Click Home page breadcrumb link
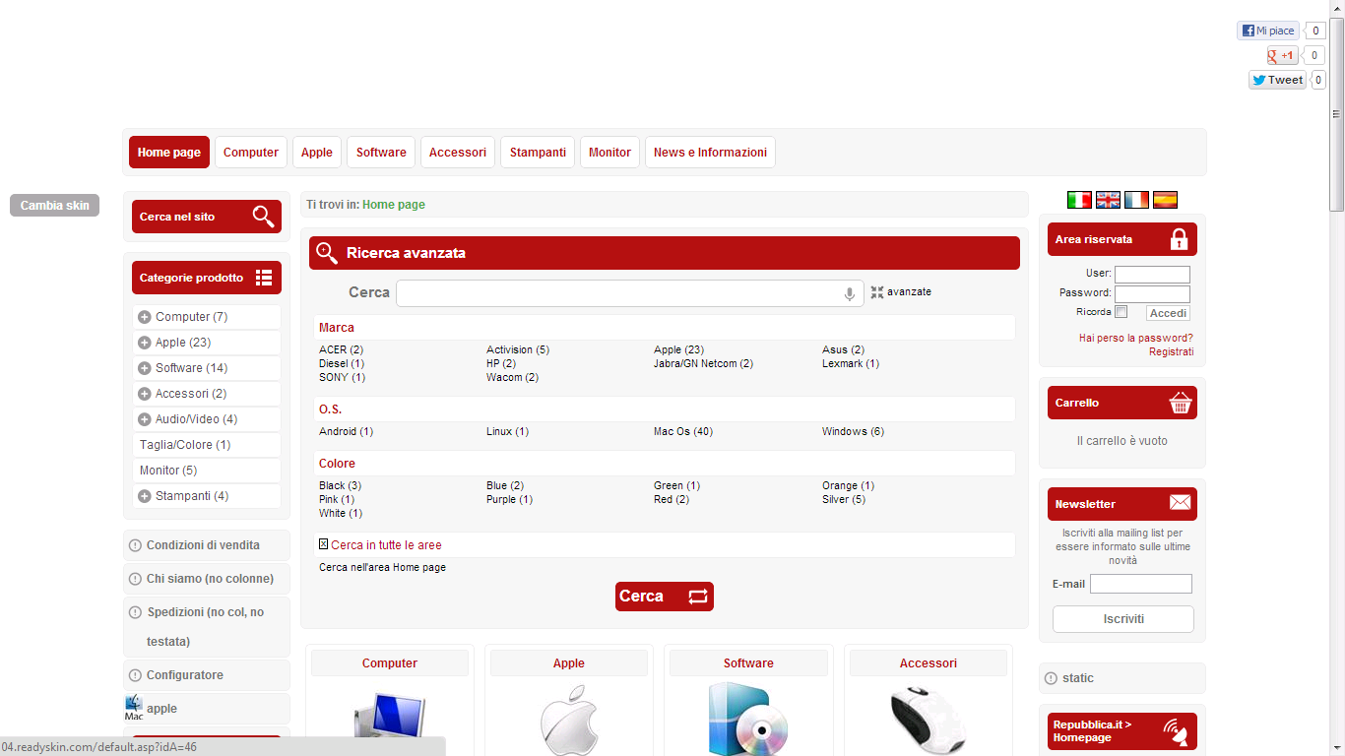Image resolution: width=1345 pixels, height=756 pixels. [394, 205]
